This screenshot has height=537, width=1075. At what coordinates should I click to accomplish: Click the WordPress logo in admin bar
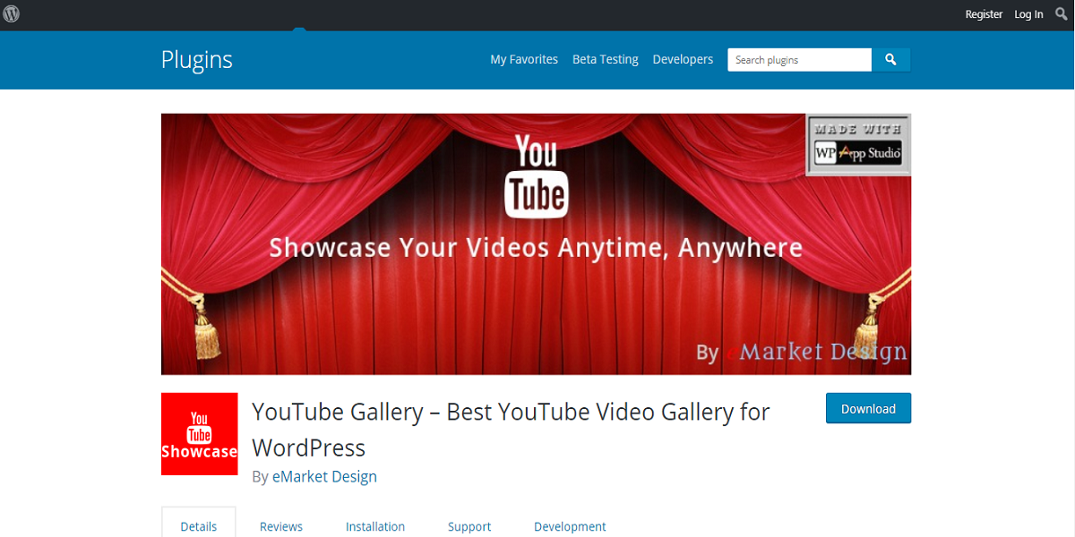12,14
